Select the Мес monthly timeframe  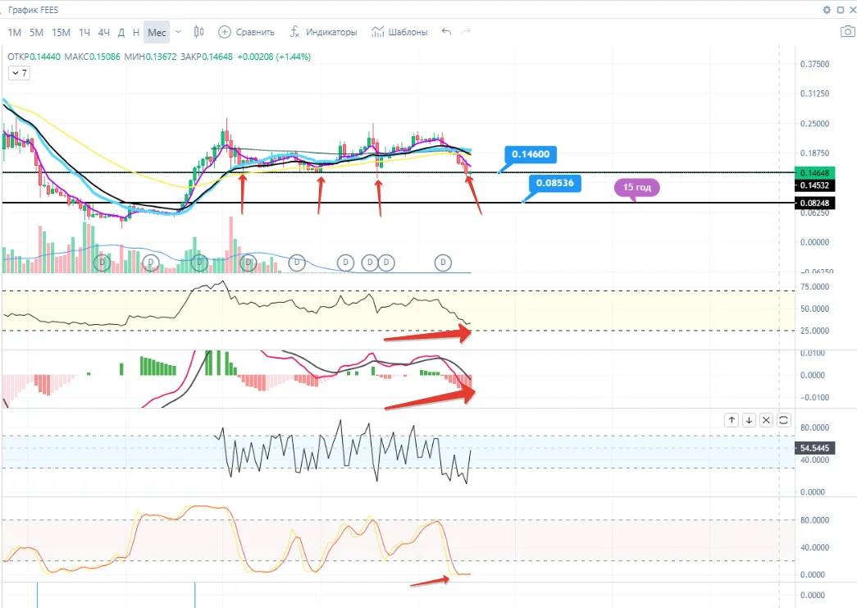(x=157, y=32)
